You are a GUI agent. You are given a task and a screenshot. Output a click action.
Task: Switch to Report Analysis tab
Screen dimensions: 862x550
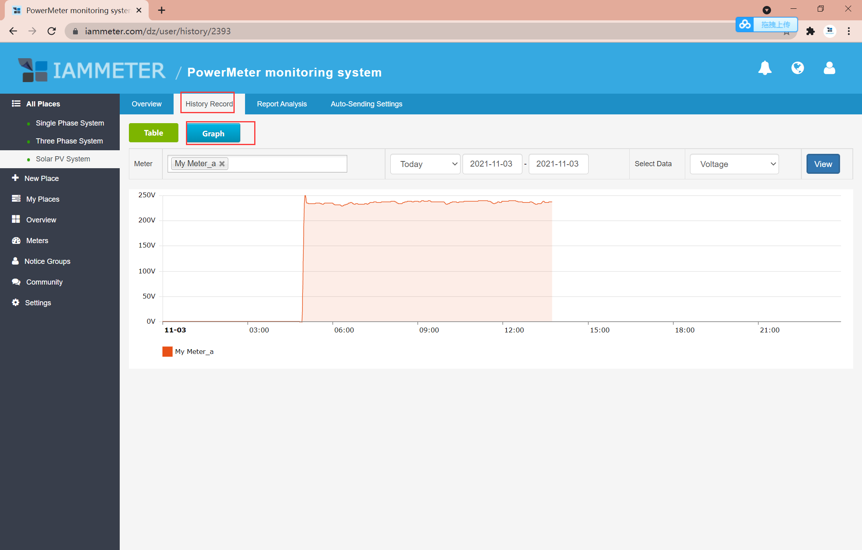pyautogui.click(x=282, y=104)
